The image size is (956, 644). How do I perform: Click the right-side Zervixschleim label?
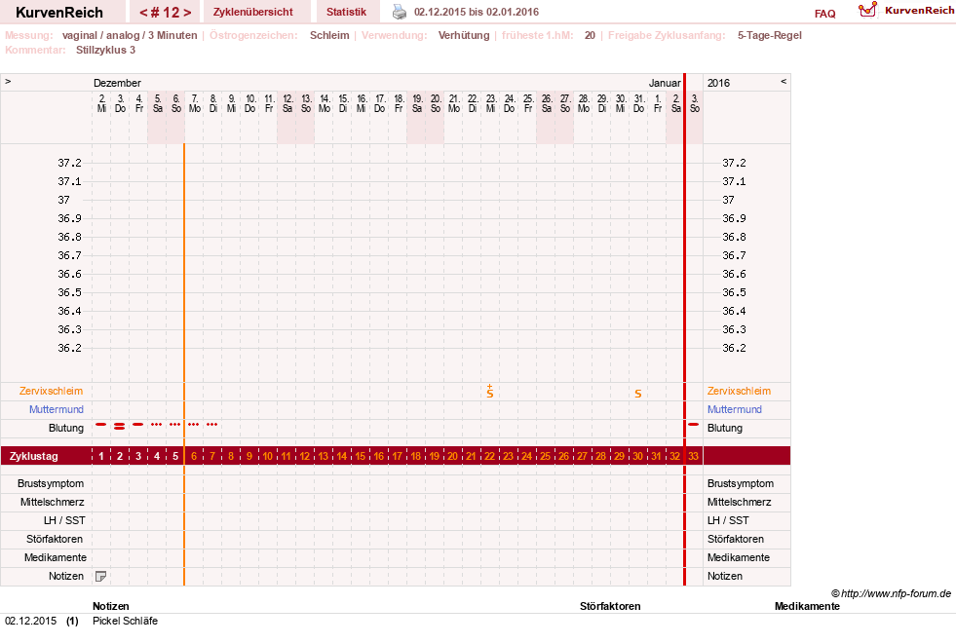739,391
